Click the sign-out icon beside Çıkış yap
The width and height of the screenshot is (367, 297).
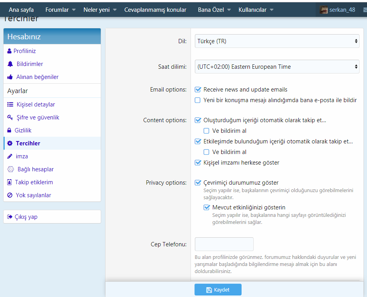pos(9,217)
